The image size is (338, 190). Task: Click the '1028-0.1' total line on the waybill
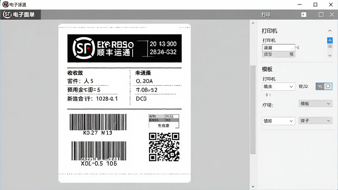tap(92, 99)
